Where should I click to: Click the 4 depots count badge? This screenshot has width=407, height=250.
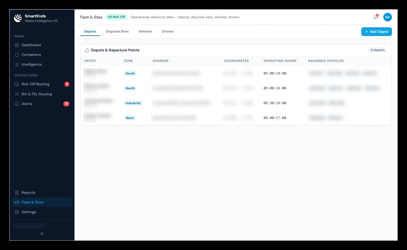377,50
